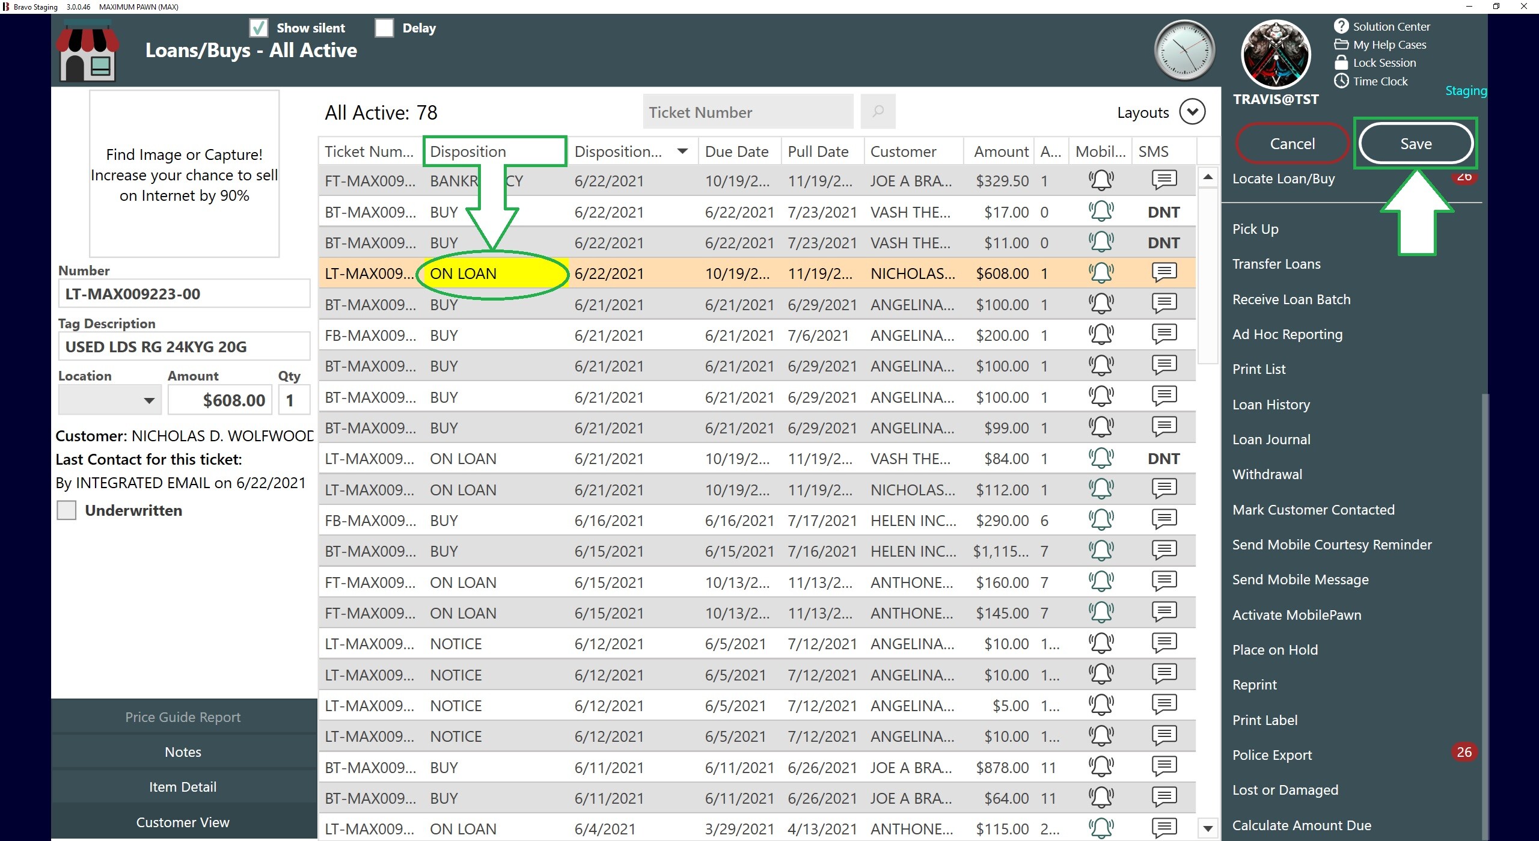Click SMS message icon for $608.00 row
Screen dimensions: 1539x841
(1164, 272)
